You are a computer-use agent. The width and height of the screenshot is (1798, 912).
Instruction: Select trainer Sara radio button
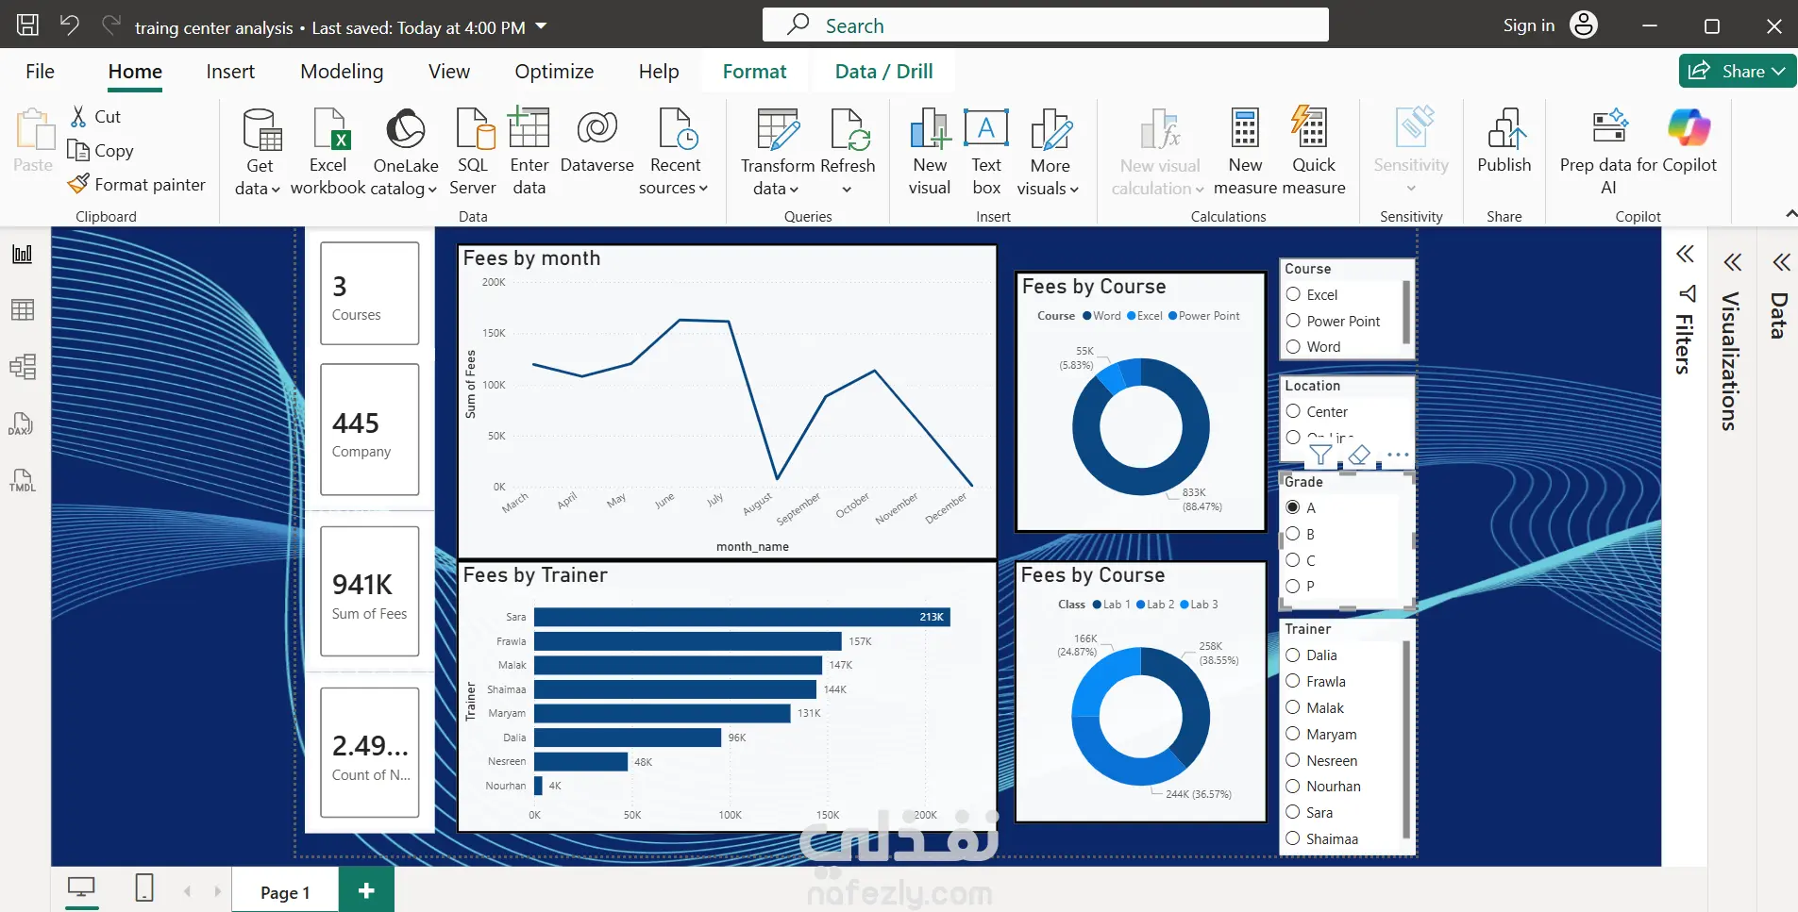click(1293, 812)
